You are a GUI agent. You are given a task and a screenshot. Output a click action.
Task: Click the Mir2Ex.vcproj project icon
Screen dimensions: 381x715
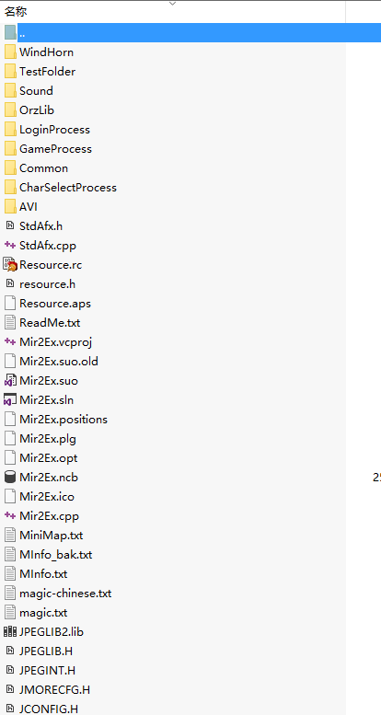click(10, 341)
